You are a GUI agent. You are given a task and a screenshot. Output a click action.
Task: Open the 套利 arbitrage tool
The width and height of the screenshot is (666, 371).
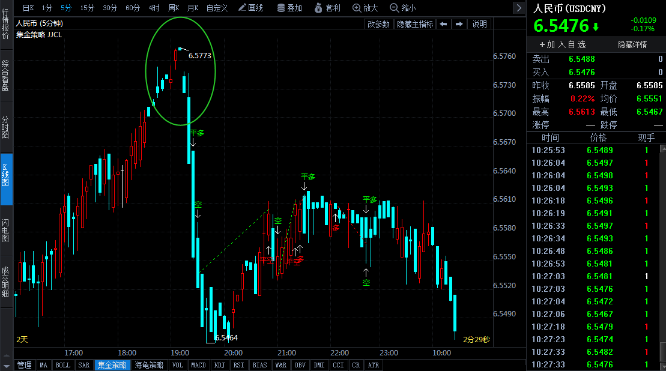327,8
